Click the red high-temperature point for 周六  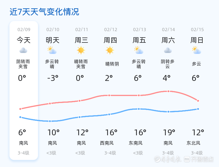[168, 91]
